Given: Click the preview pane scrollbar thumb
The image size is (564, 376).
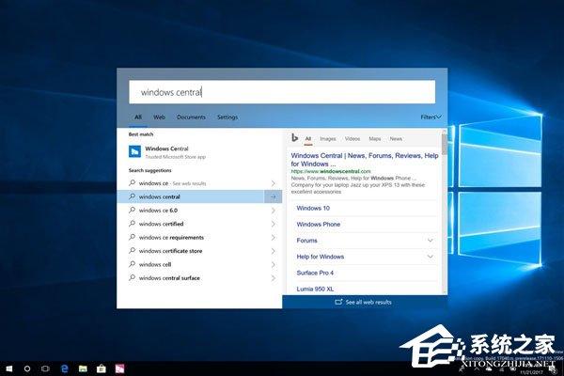Looking at the screenshot, I should click(x=445, y=145).
